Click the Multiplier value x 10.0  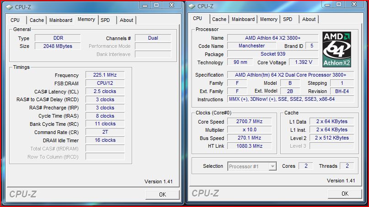[250, 129]
